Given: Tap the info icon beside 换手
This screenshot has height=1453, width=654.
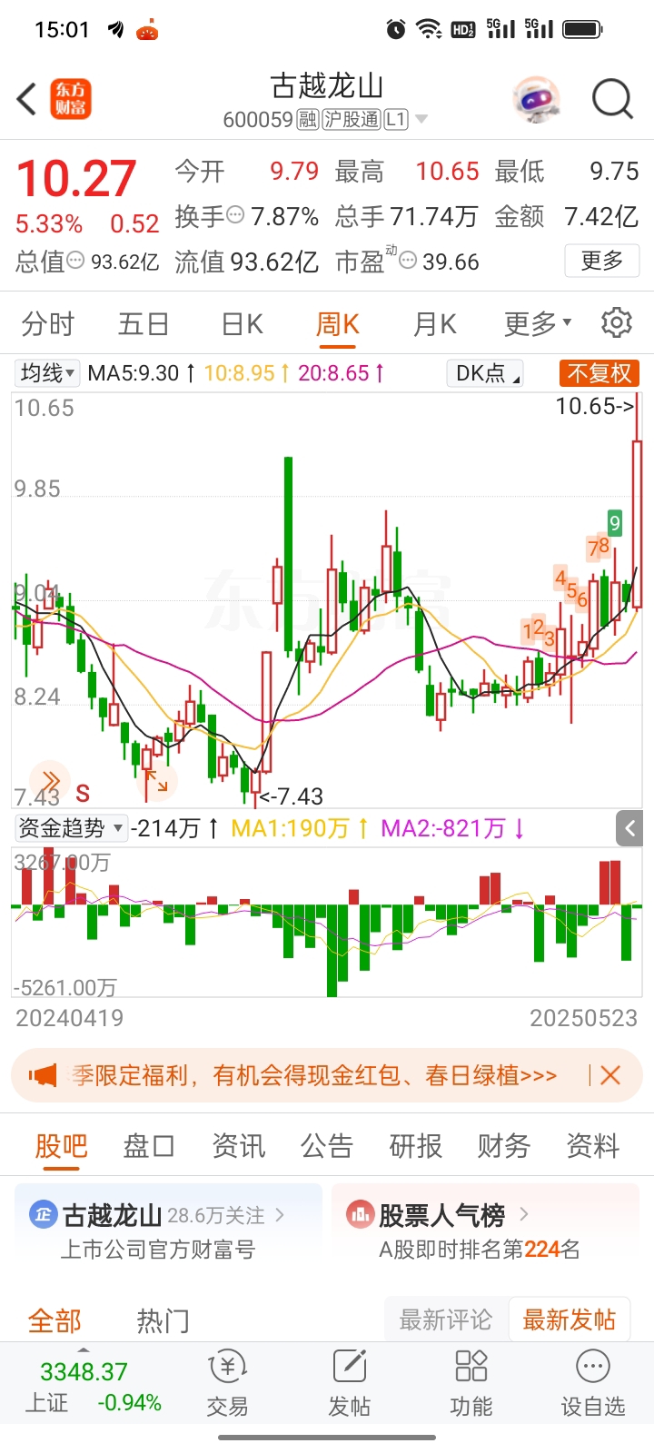Looking at the screenshot, I should click(x=235, y=215).
